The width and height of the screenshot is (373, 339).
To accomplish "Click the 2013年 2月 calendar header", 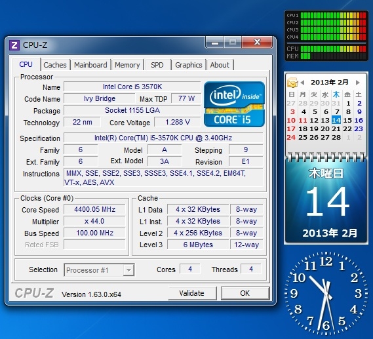I will pyautogui.click(x=330, y=83).
